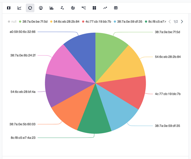Image resolution: width=191 pixels, height=159 pixels.
Task: Switch to bar chart visualization
Action: click(x=51, y=8)
